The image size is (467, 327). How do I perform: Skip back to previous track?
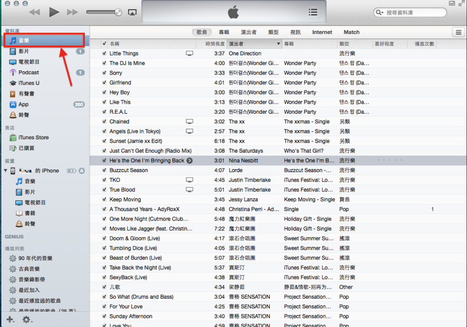pyautogui.click(x=35, y=12)
